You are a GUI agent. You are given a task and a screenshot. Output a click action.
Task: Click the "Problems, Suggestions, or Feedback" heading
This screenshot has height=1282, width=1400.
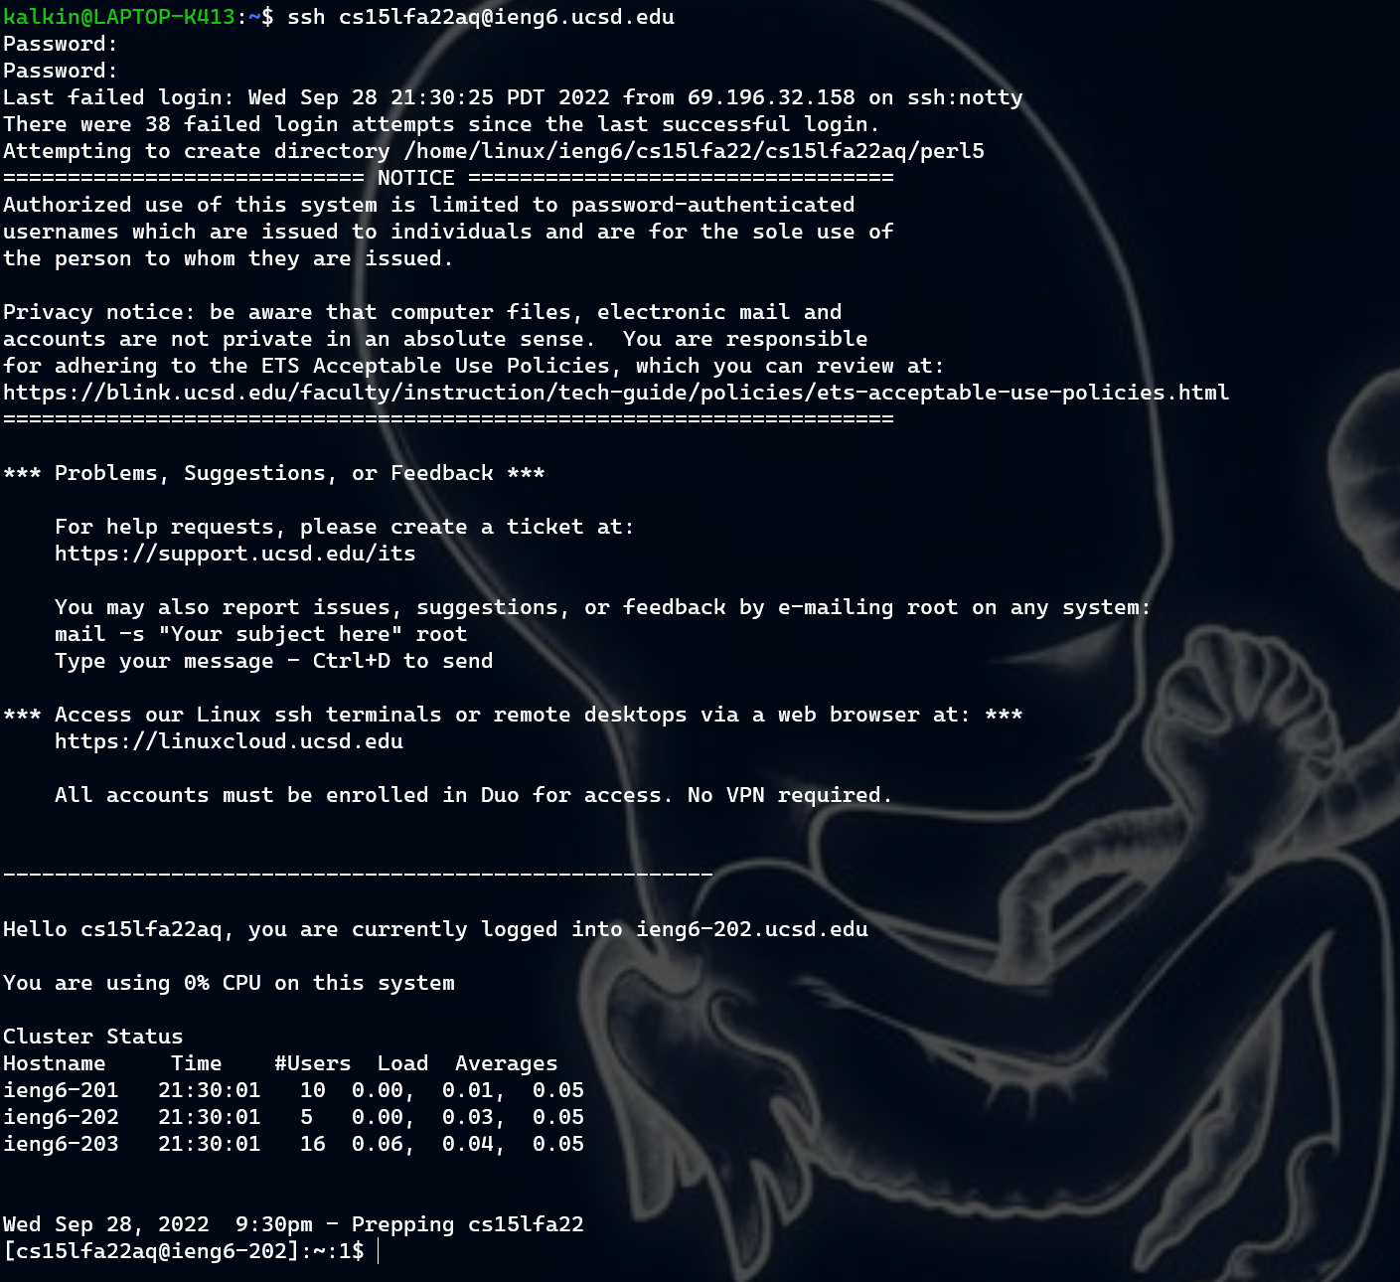coord(273,473)
